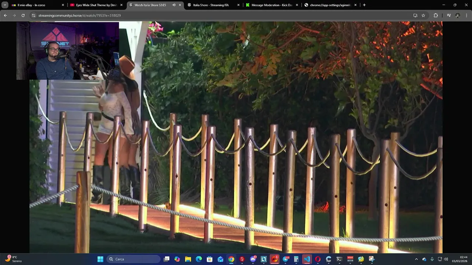Open the clock showing 02:44 03/03/2026
Screen dimensions: 472x265
[x=460, y=259]
